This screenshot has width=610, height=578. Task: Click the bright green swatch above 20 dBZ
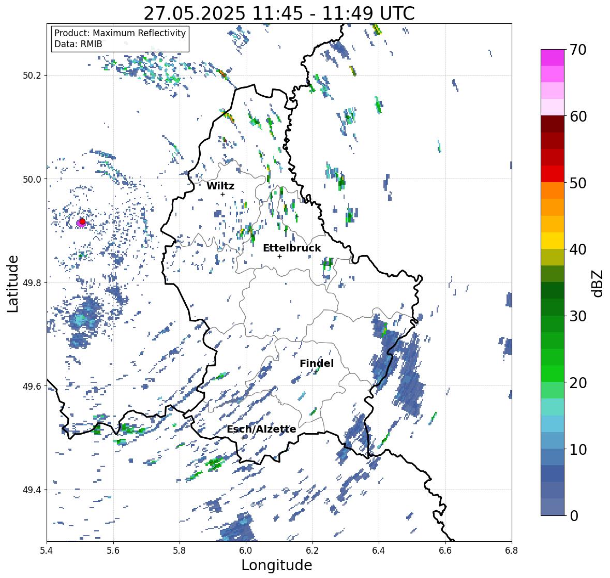click(x=553, y=374)
